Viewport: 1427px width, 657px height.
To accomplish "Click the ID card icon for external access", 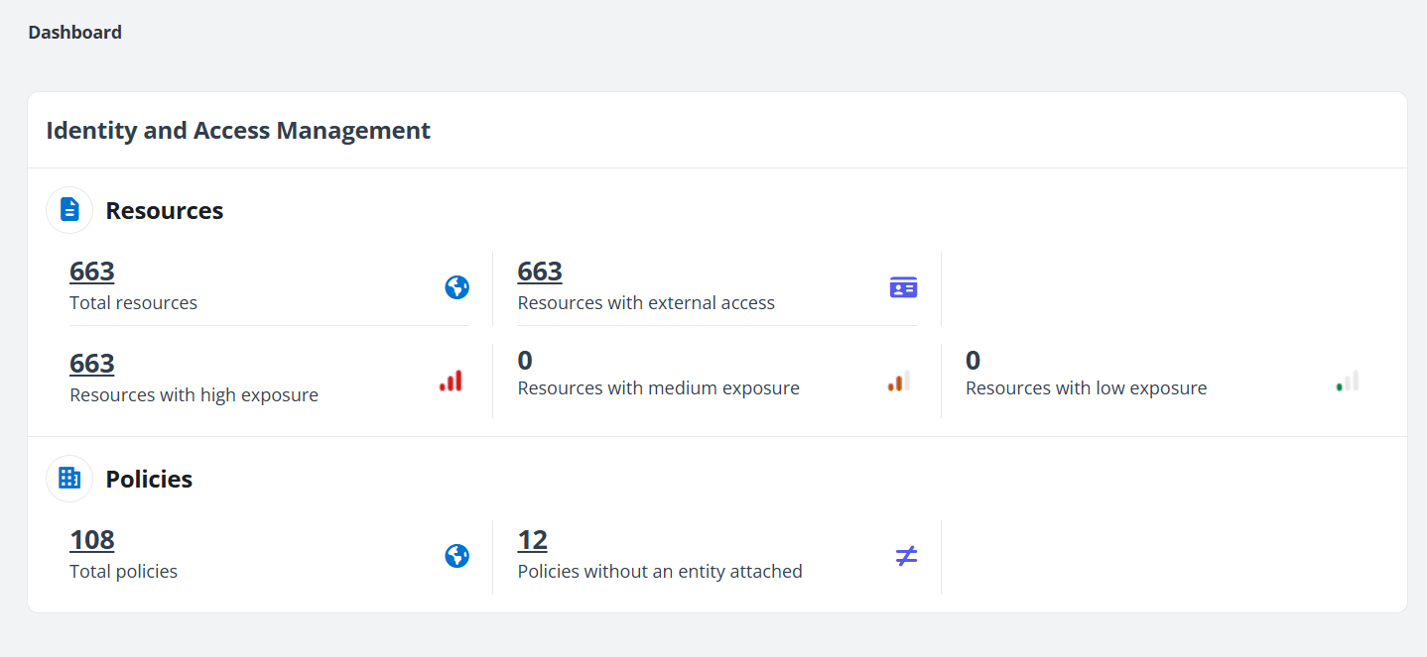I will pos(903,287).
